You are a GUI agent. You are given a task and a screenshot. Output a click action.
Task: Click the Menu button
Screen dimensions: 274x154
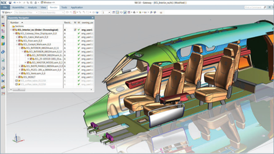(x=7, y=12)
